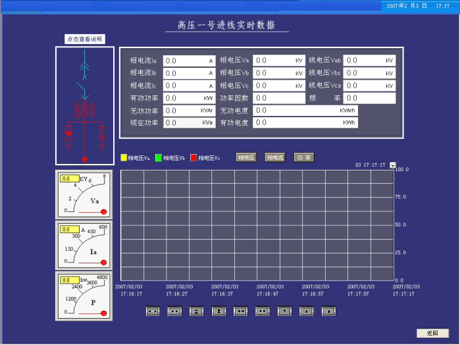Switch chart to 功率 view
The height and width of the screenshot is (345, 460).
point(303,158)
